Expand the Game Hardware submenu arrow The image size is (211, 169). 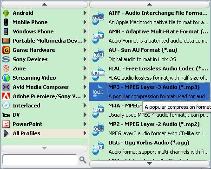[85, 50]
